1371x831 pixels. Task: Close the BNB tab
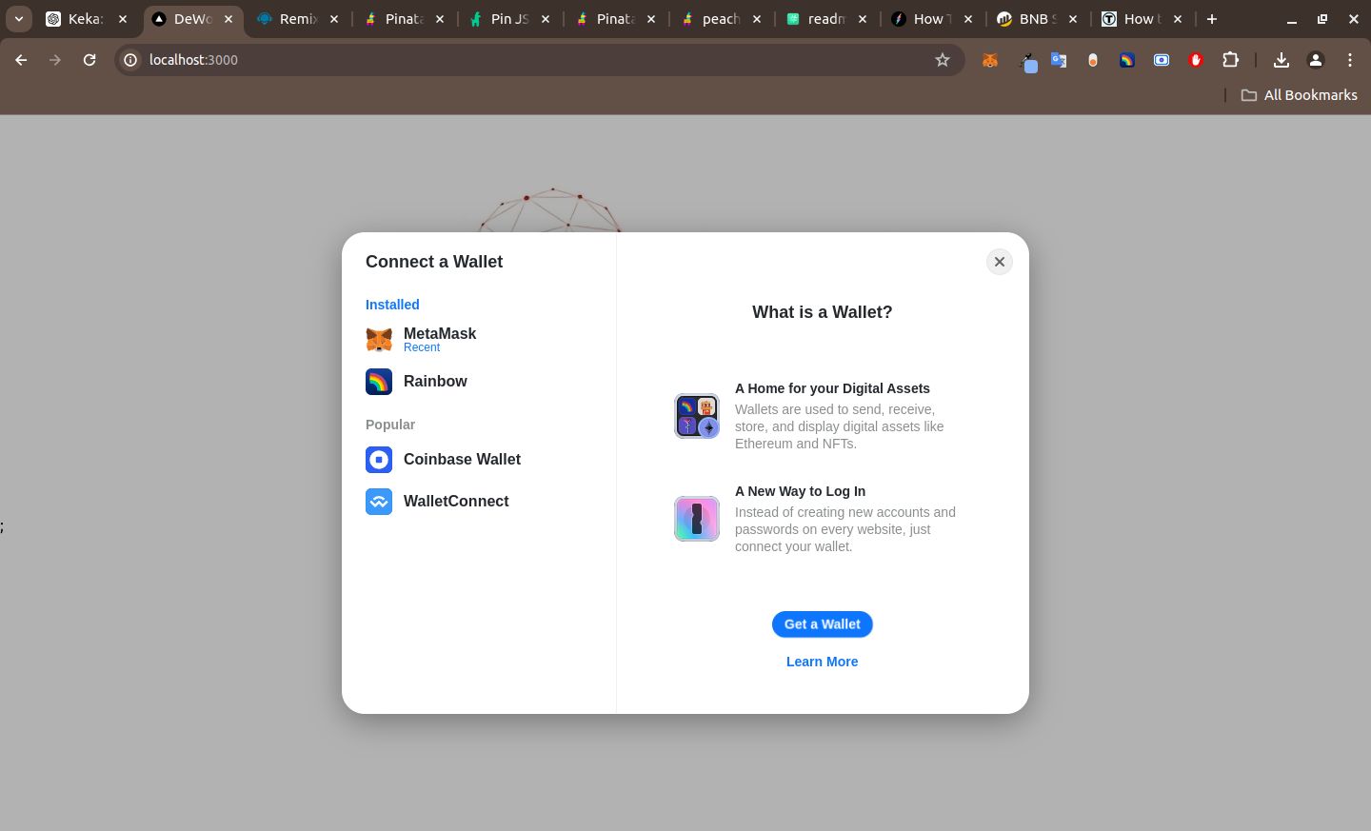(x=1073, y=19)
